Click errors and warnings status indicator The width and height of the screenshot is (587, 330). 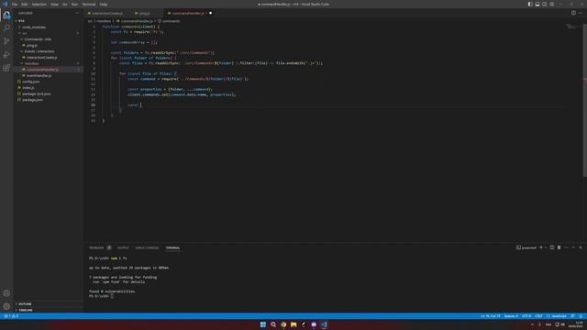11,316
